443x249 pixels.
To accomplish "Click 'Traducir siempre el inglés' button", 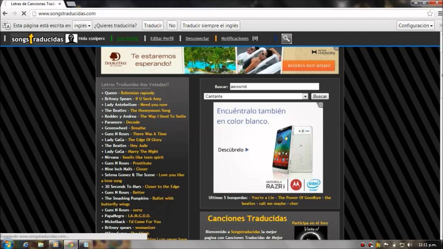I will (x=210, y=26).
